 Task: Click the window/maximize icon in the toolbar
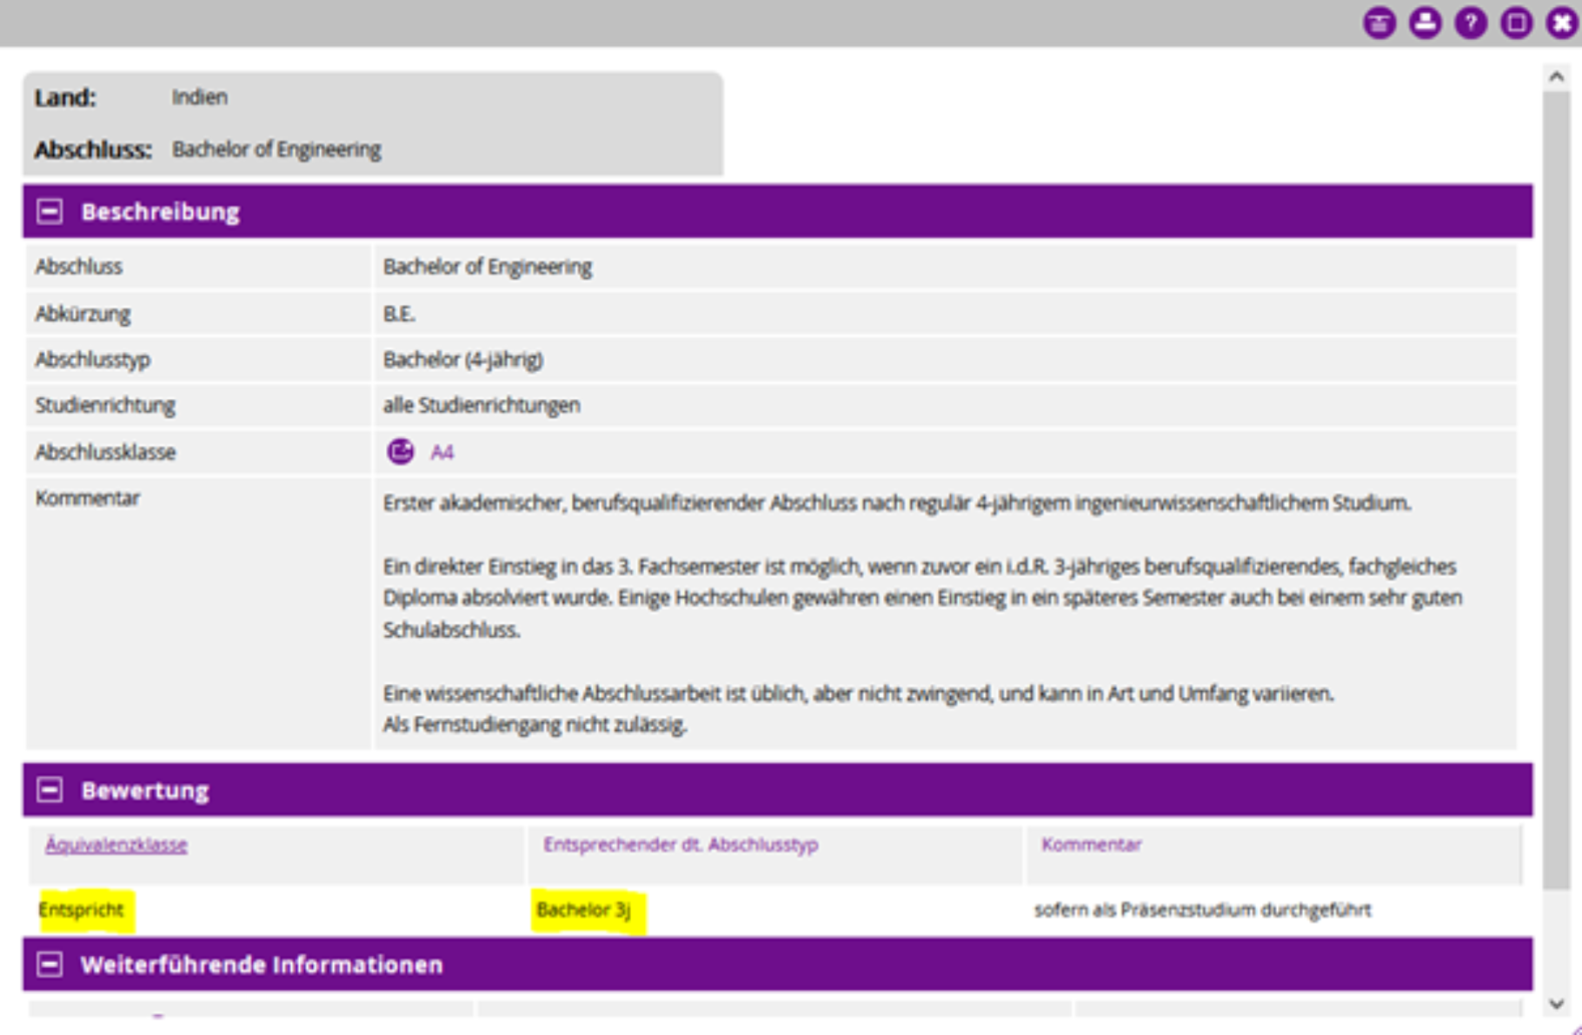point(1515,24)
